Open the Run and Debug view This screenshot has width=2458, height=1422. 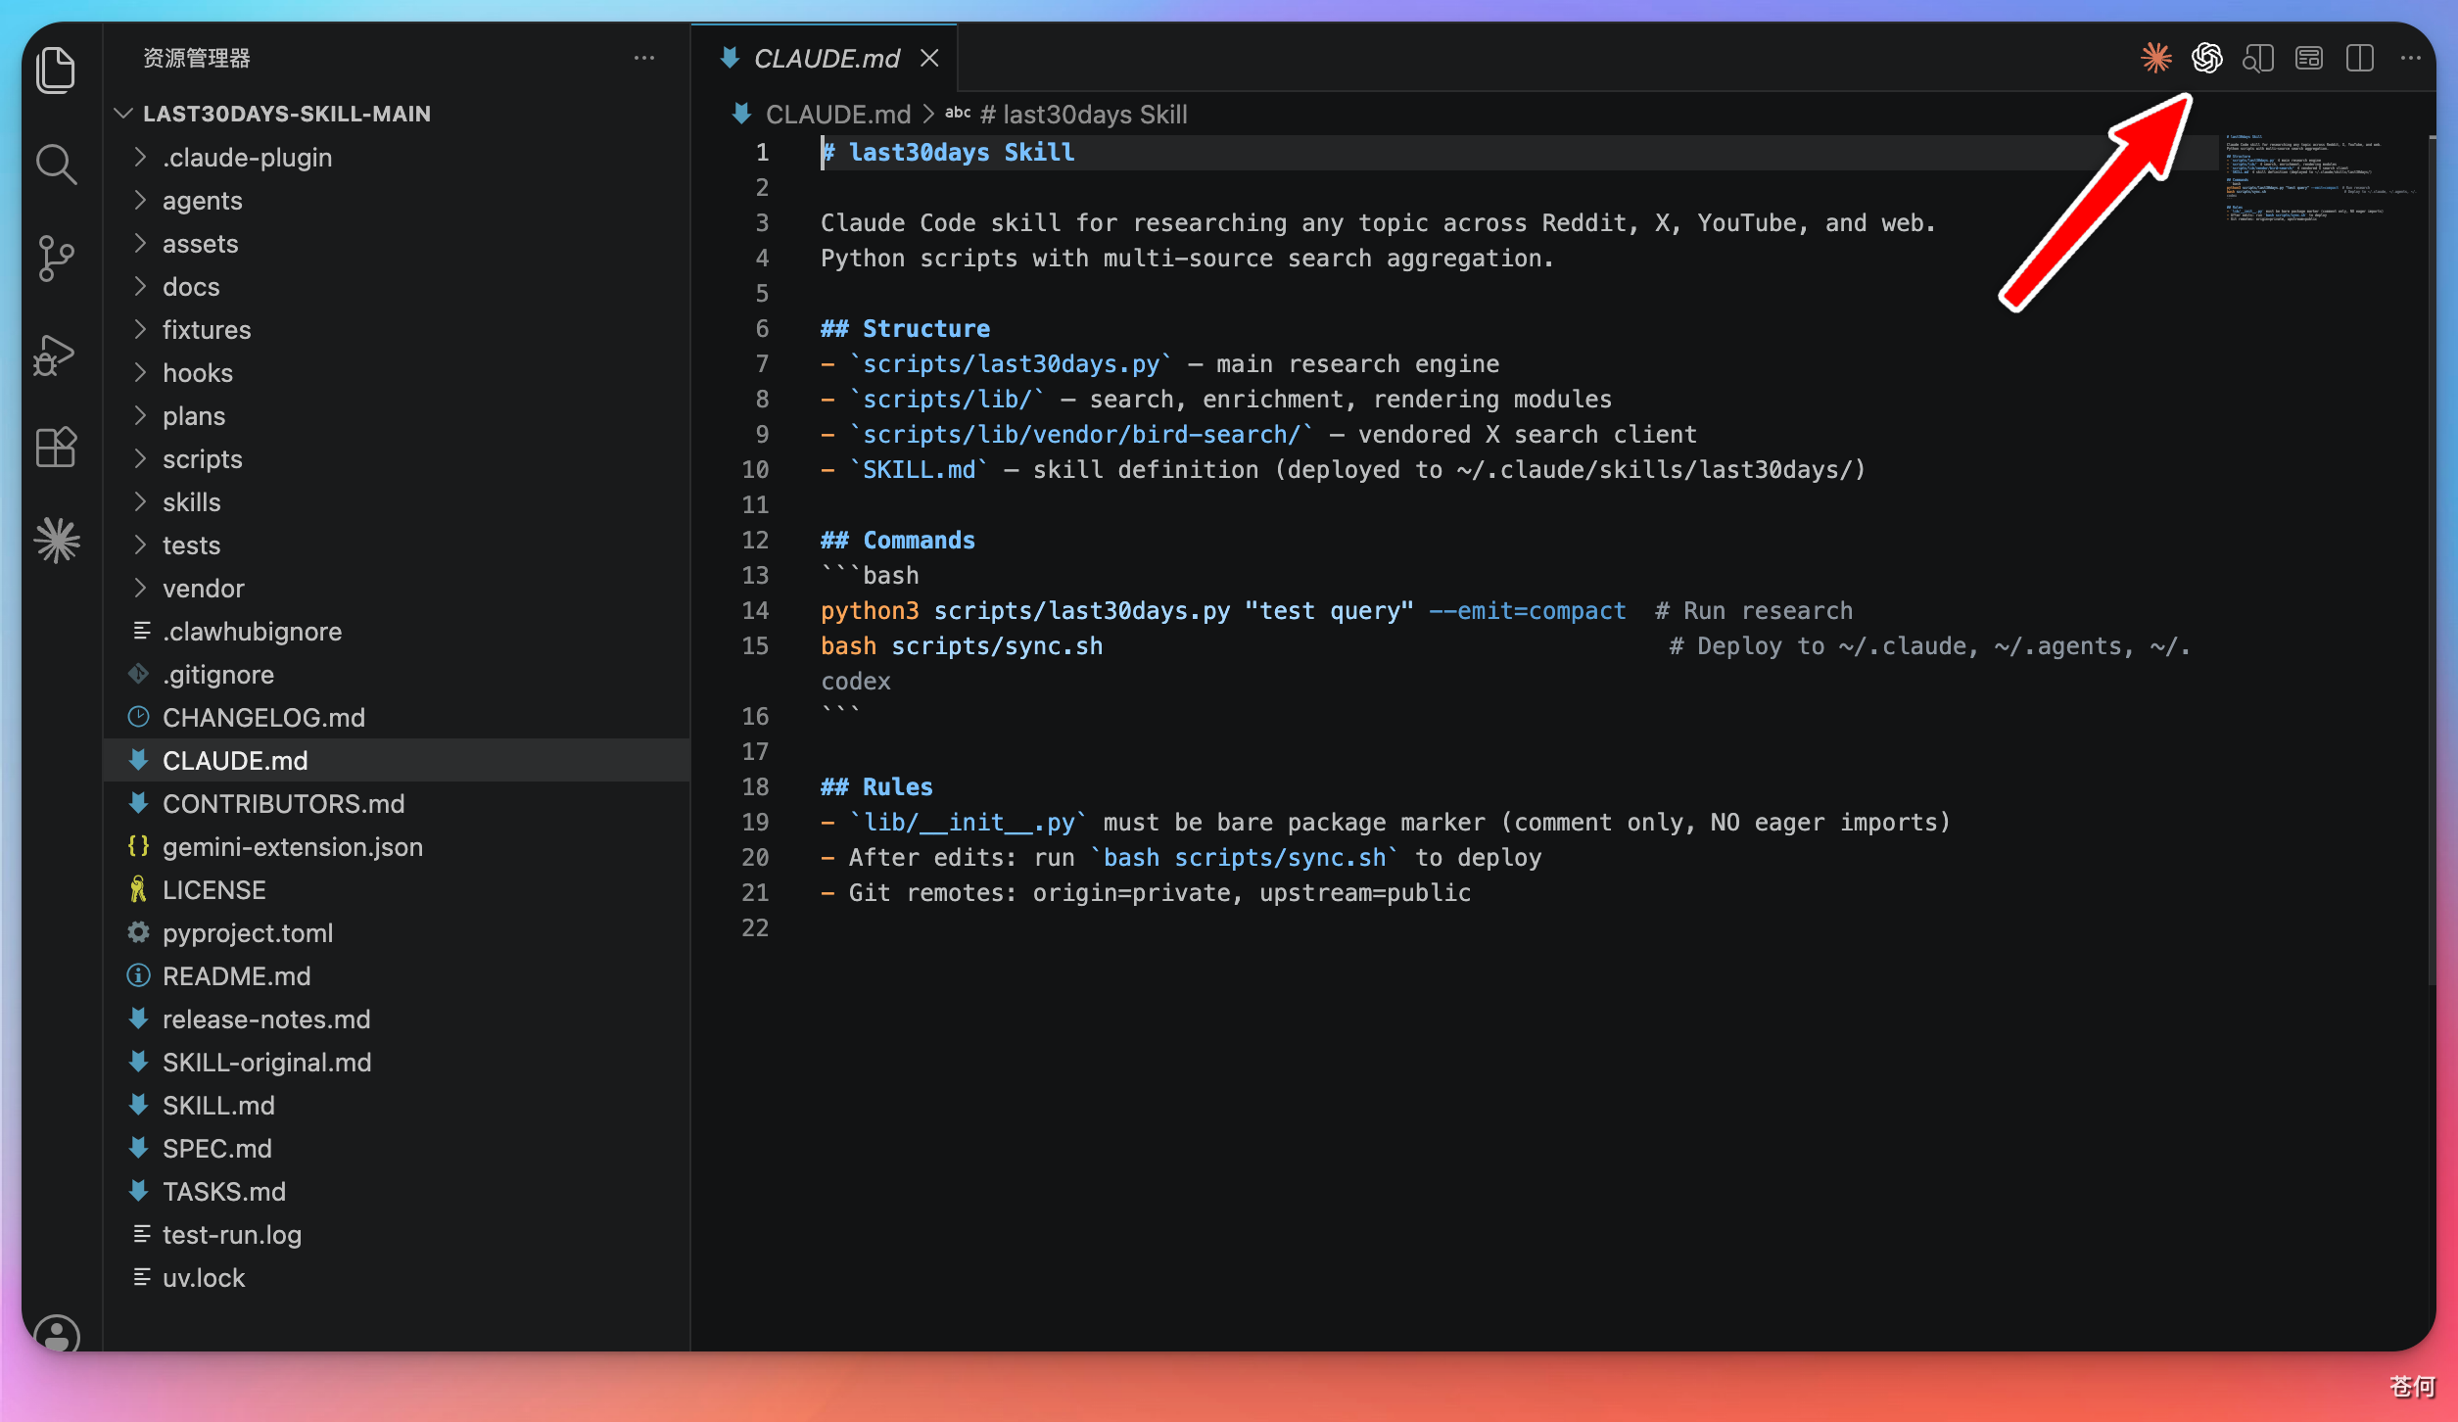[x=56, y=354]
